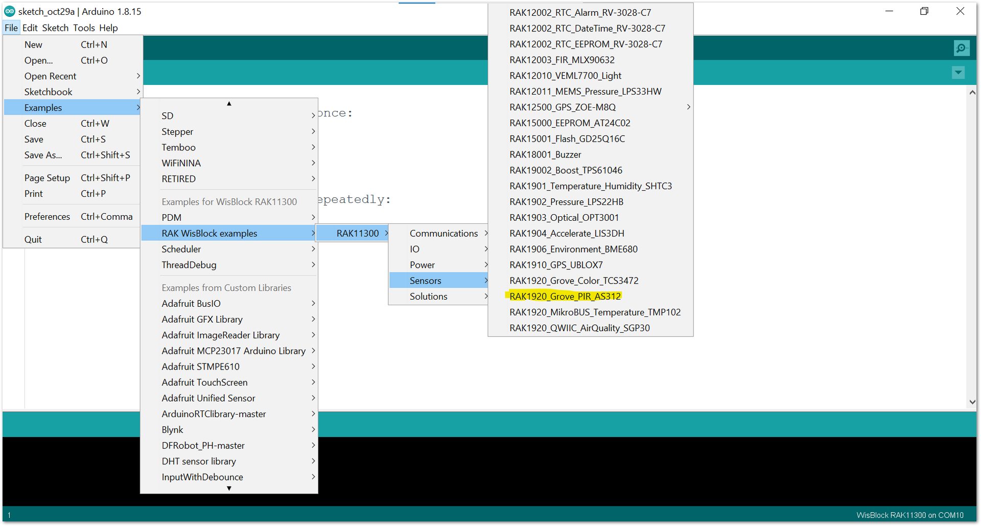Choose Save As... in File menu

click(x=72, y=155)
